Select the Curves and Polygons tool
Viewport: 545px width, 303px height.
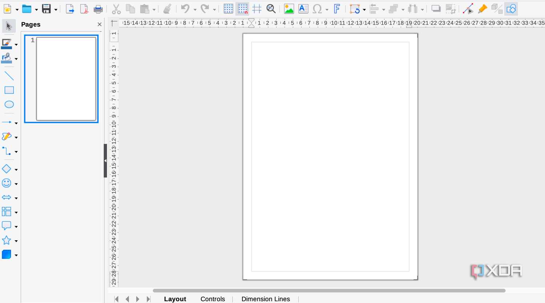(7, 137)
